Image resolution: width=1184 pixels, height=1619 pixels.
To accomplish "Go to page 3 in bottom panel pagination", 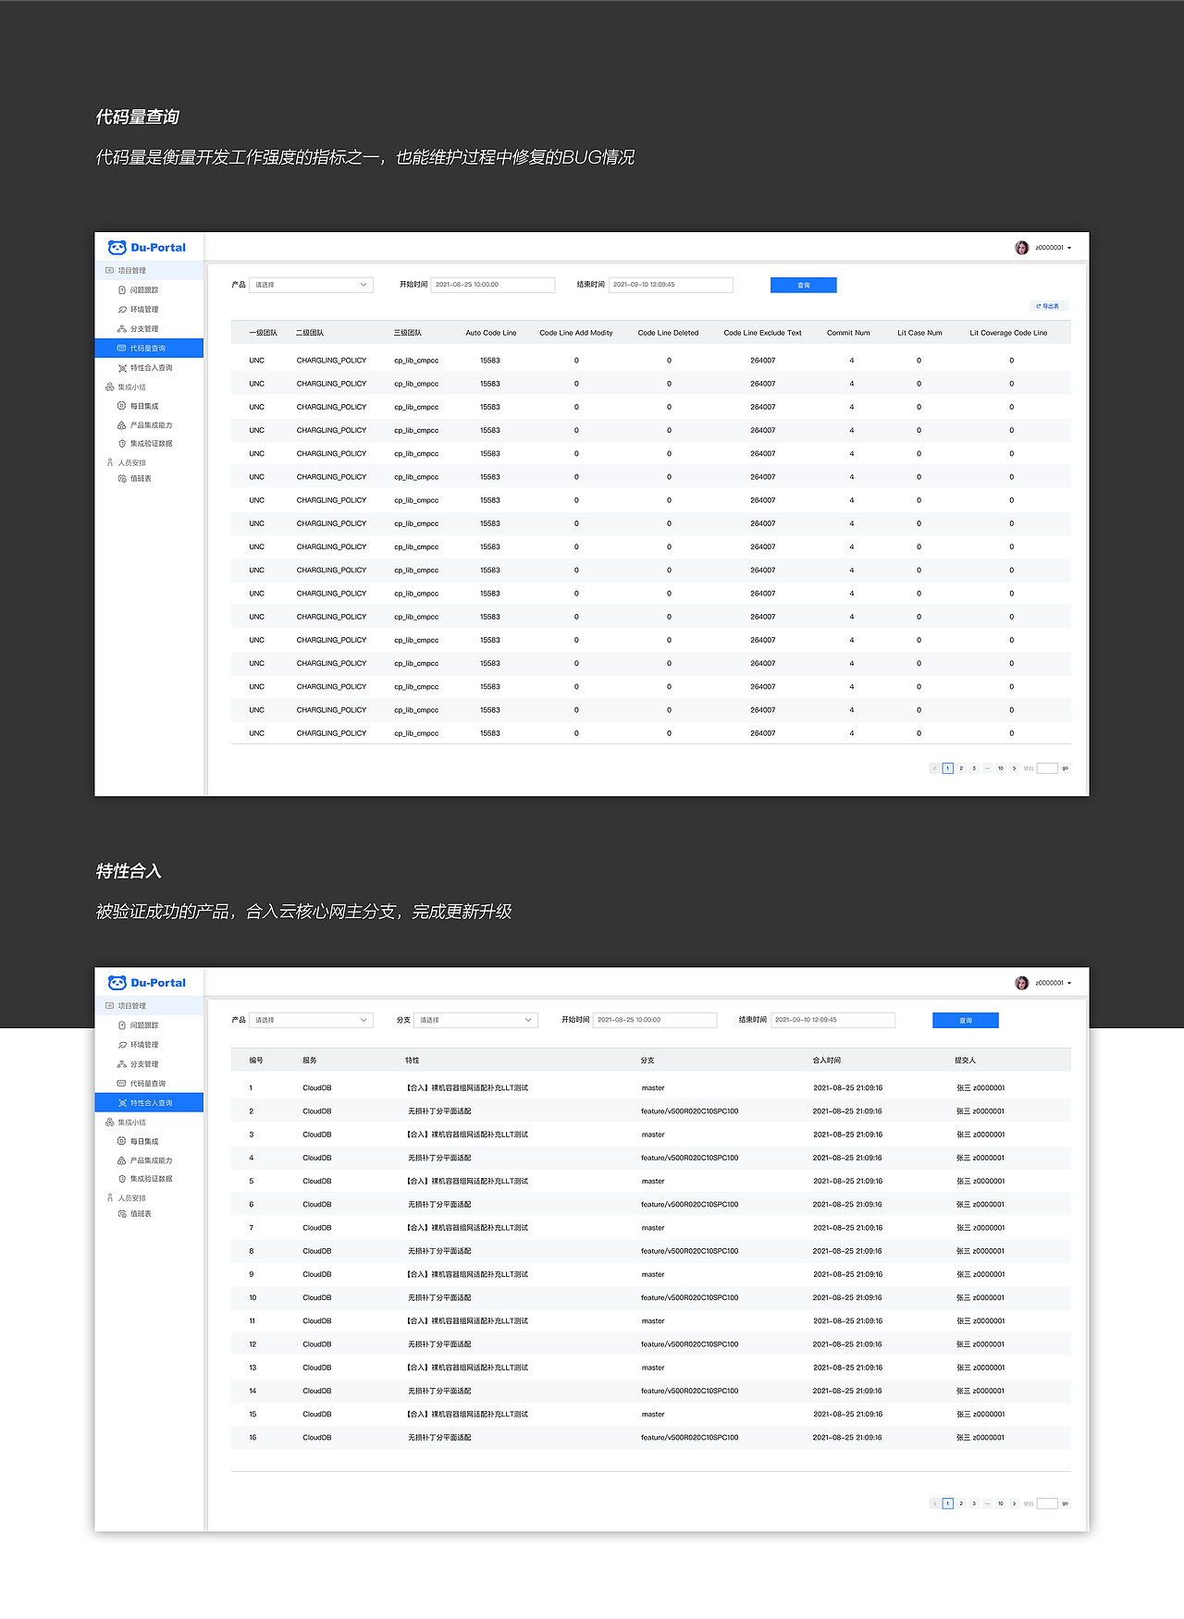I will [x=974, y=1503].
